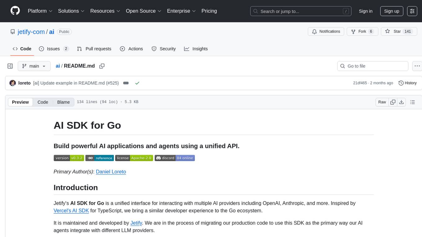Click the Sign in link
This screenshot has height=237, width=422.
pos(366,11)
